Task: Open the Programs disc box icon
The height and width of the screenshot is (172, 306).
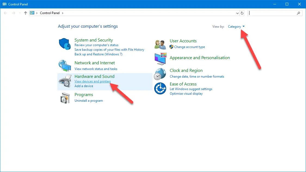Action: click(65, 98)
